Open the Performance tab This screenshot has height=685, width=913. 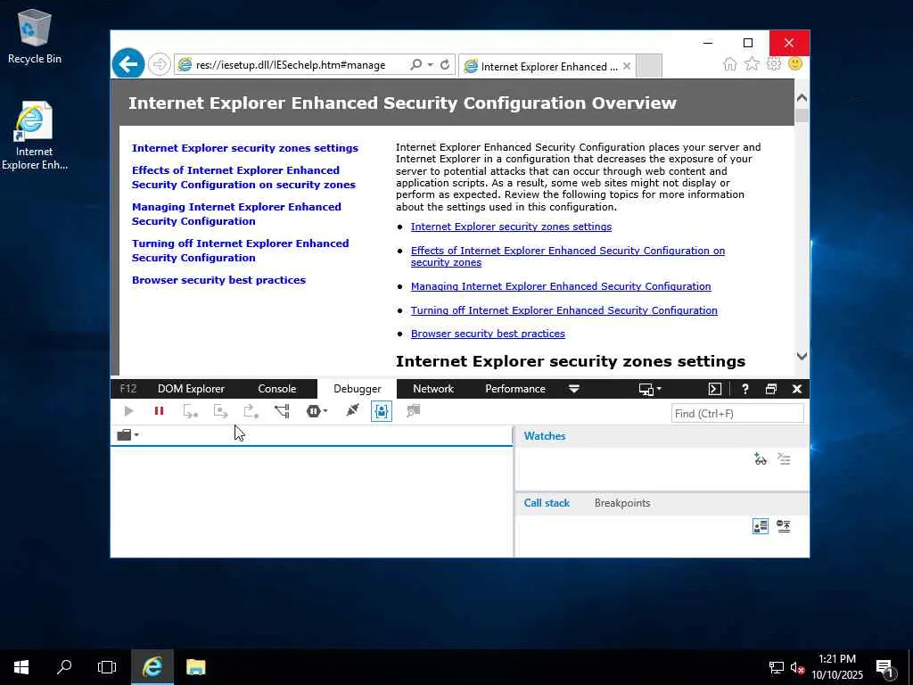[x=515, y=389]
